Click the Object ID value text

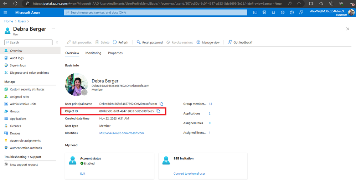click(127, 111)
